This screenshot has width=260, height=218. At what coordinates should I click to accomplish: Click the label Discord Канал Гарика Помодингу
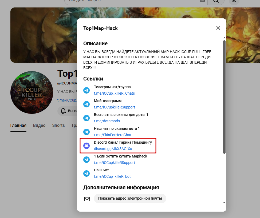pyautogui.click(x=123, y=142)
